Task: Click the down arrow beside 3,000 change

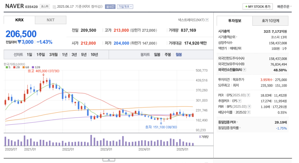Action: 19,42
